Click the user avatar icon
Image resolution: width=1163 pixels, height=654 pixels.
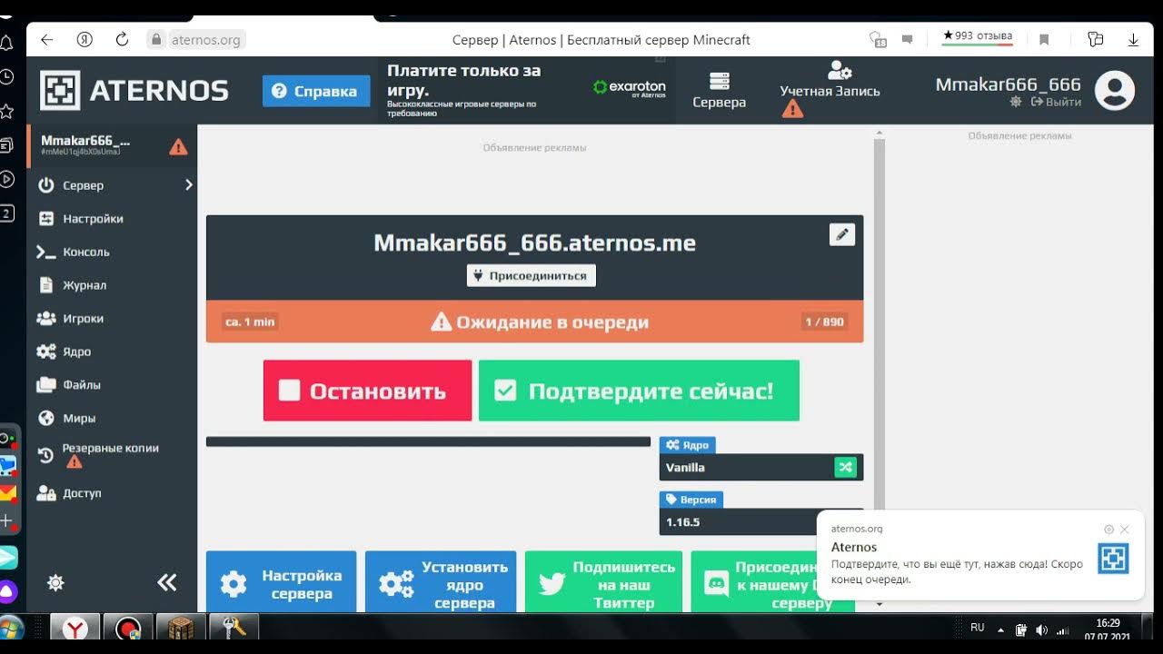1114,91
